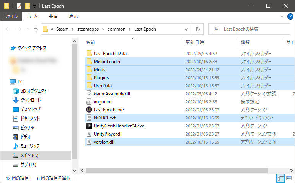This screenshot has width=295, height=183.
Task: Click the properties quick access toolbar icon
Action: (19, 6)
